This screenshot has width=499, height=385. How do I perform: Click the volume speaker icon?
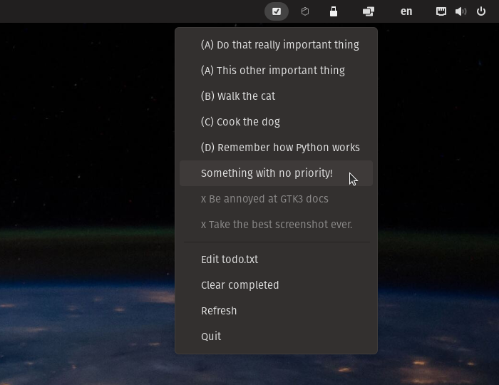[461, 11]
